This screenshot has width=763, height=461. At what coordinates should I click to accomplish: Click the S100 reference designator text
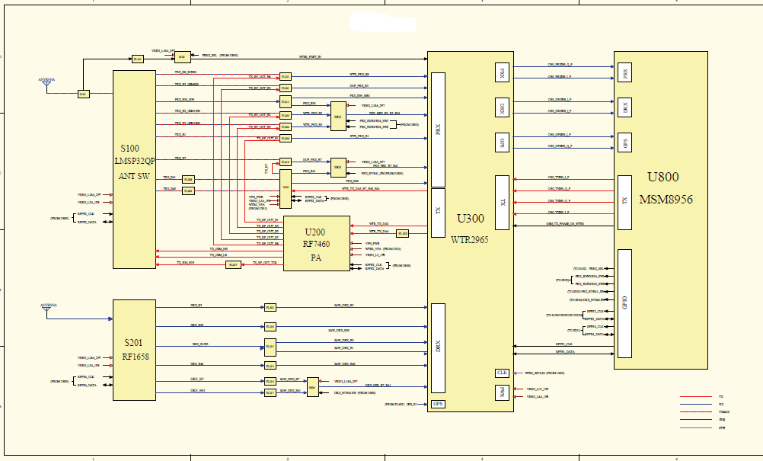click(130, 148)
